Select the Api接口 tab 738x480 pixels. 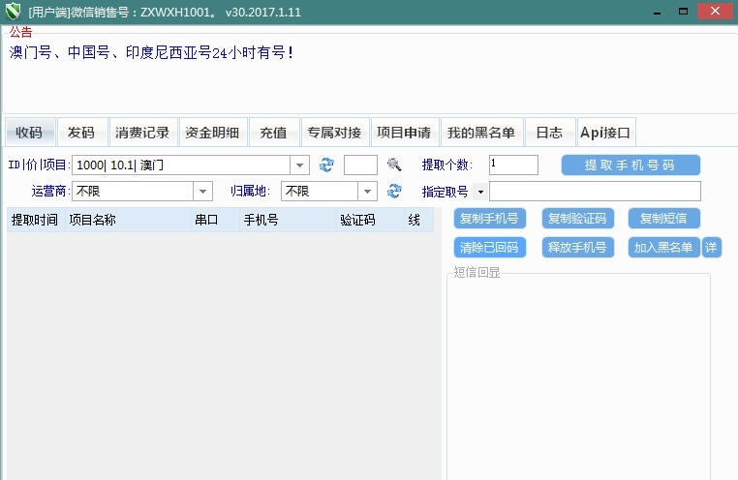605,133
